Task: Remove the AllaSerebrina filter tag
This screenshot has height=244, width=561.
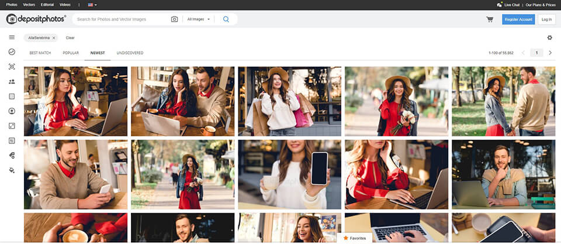Action: 54,37
